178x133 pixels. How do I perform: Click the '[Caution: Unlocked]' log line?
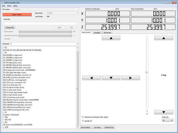pos(11,115)
